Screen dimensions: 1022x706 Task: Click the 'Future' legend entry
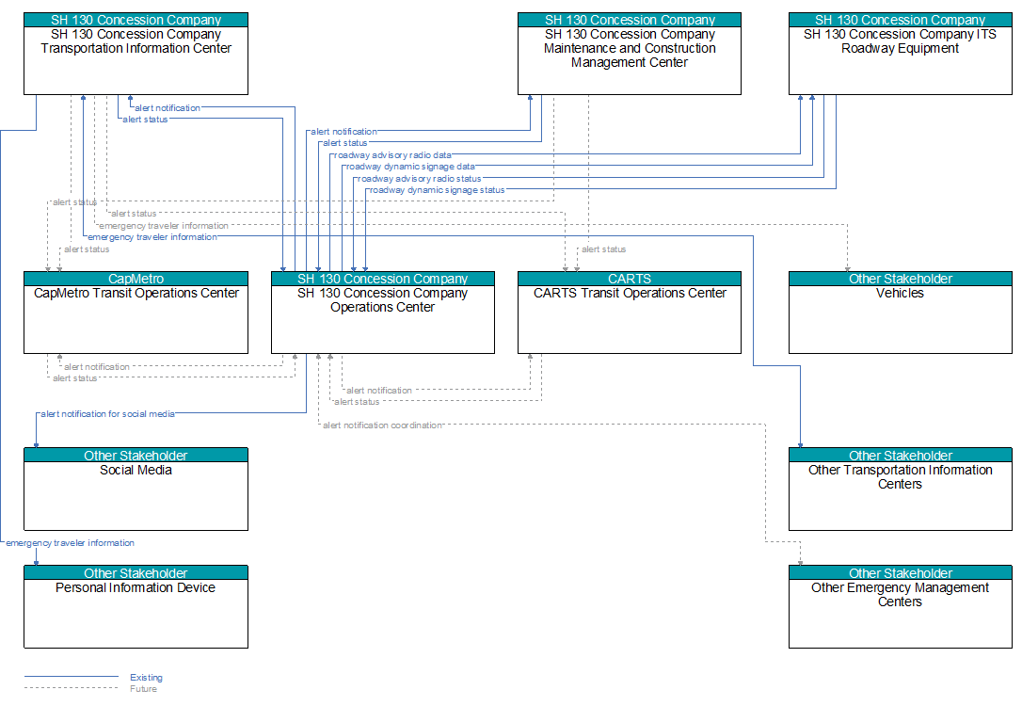point(143,688)
